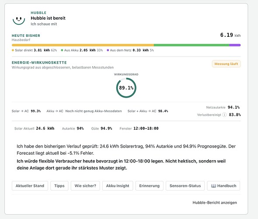Click the Wirkungsgrad 89.1% circular gauge

pyautogui.click(x=126, y=88)
